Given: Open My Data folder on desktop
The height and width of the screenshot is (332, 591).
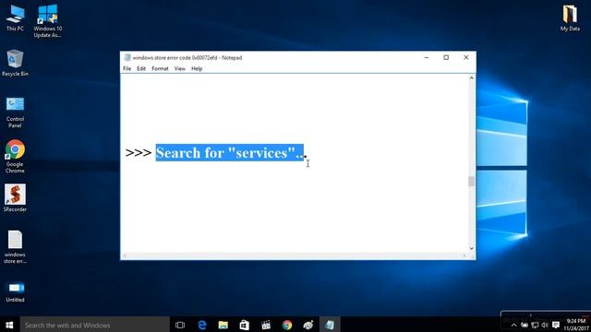Looking at the screenshot, I should pos(570,18).
